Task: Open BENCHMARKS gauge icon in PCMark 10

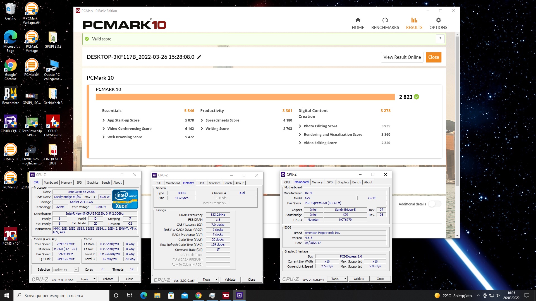Action: click(385, 20)
